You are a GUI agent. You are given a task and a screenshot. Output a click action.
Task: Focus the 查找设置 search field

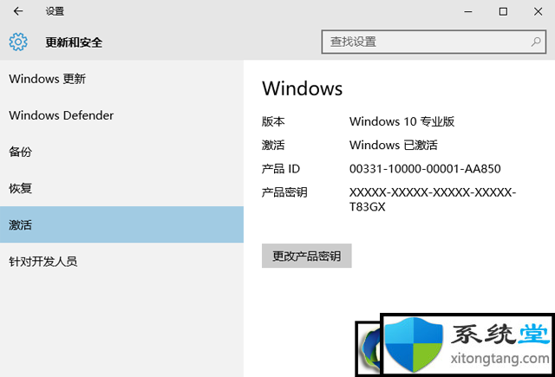(434, 42)
